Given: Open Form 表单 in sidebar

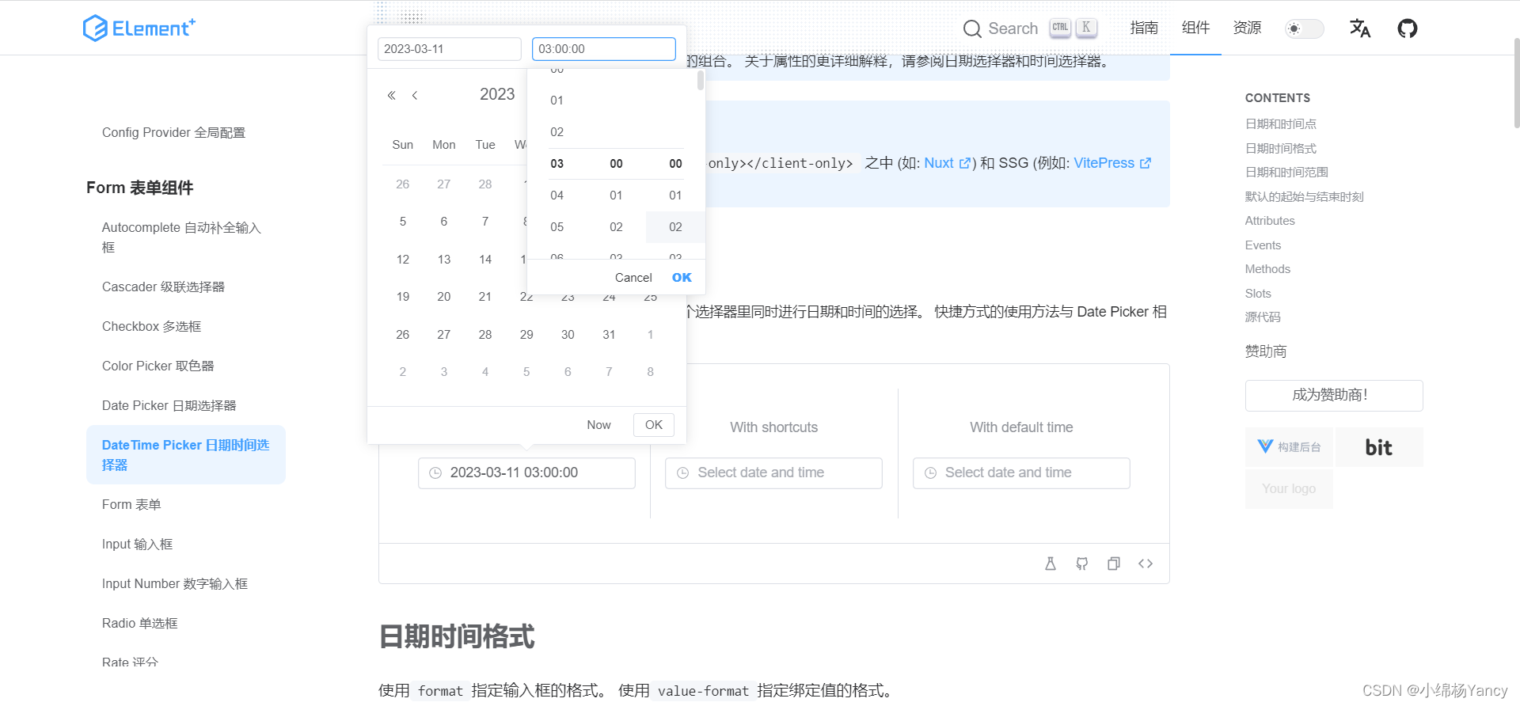Looking at the screenshot, I should 131,505.
